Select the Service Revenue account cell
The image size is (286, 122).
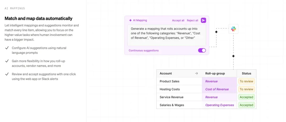click(179, 97)
